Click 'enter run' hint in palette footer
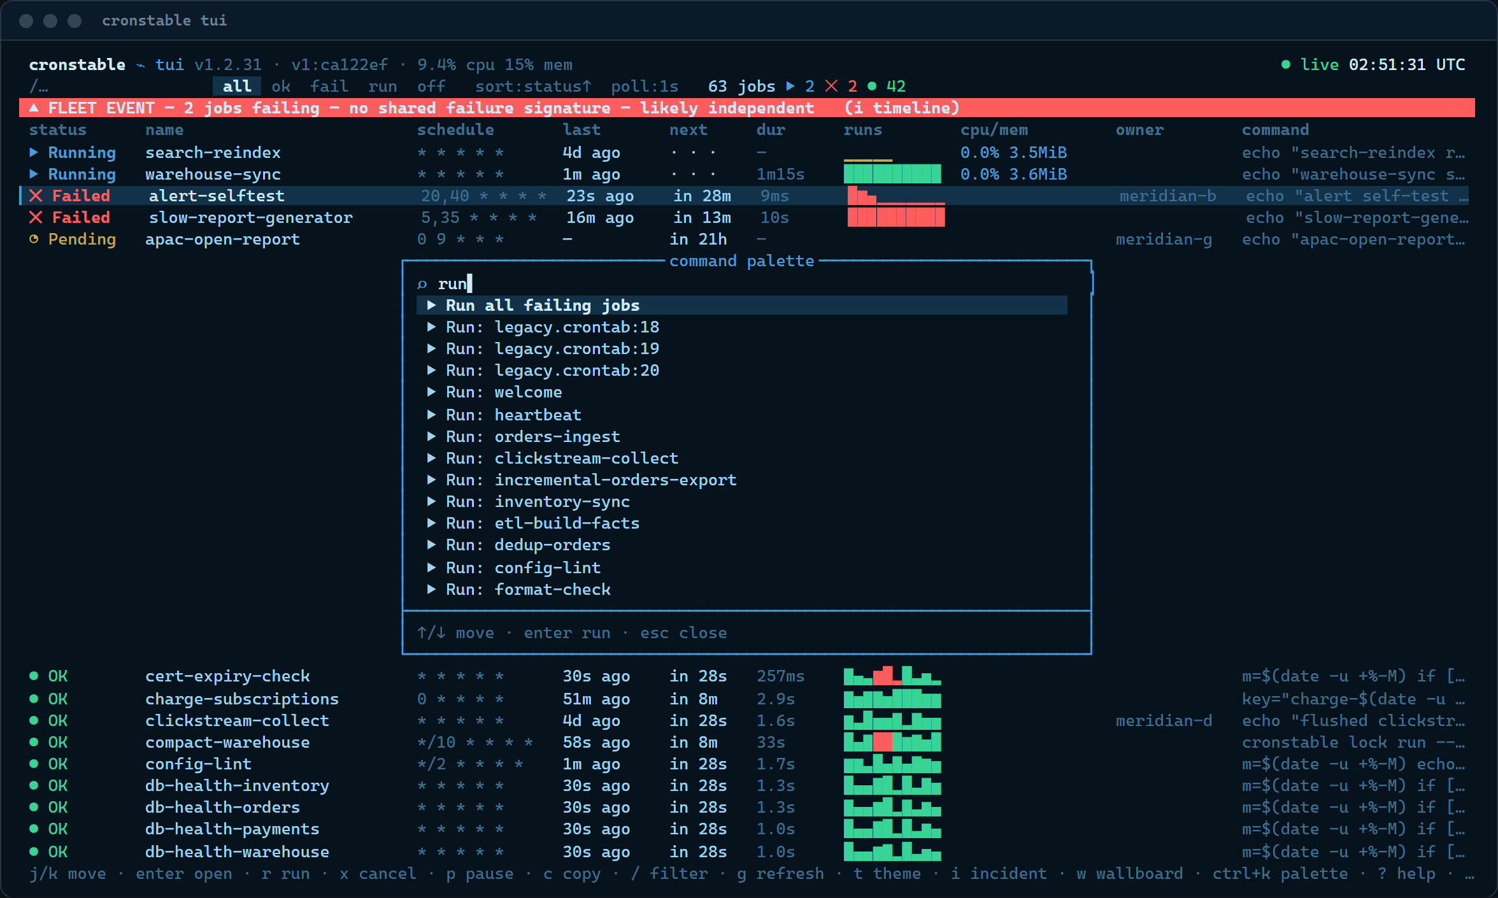The width and height of the screenshot is (1498, 898). tap(567, 633)
